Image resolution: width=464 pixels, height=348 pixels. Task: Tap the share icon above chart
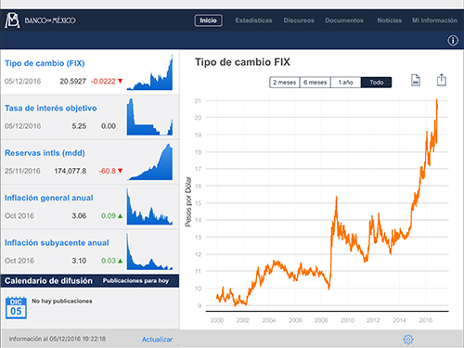coord(442,80)
